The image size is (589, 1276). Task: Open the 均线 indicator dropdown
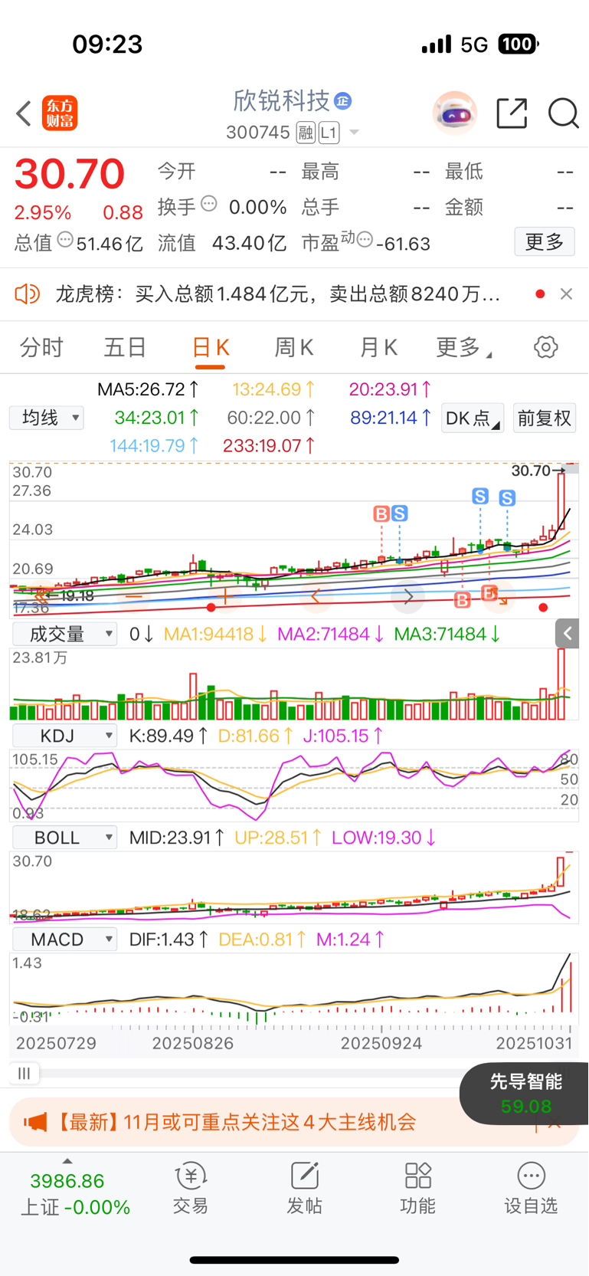point(47,418)
